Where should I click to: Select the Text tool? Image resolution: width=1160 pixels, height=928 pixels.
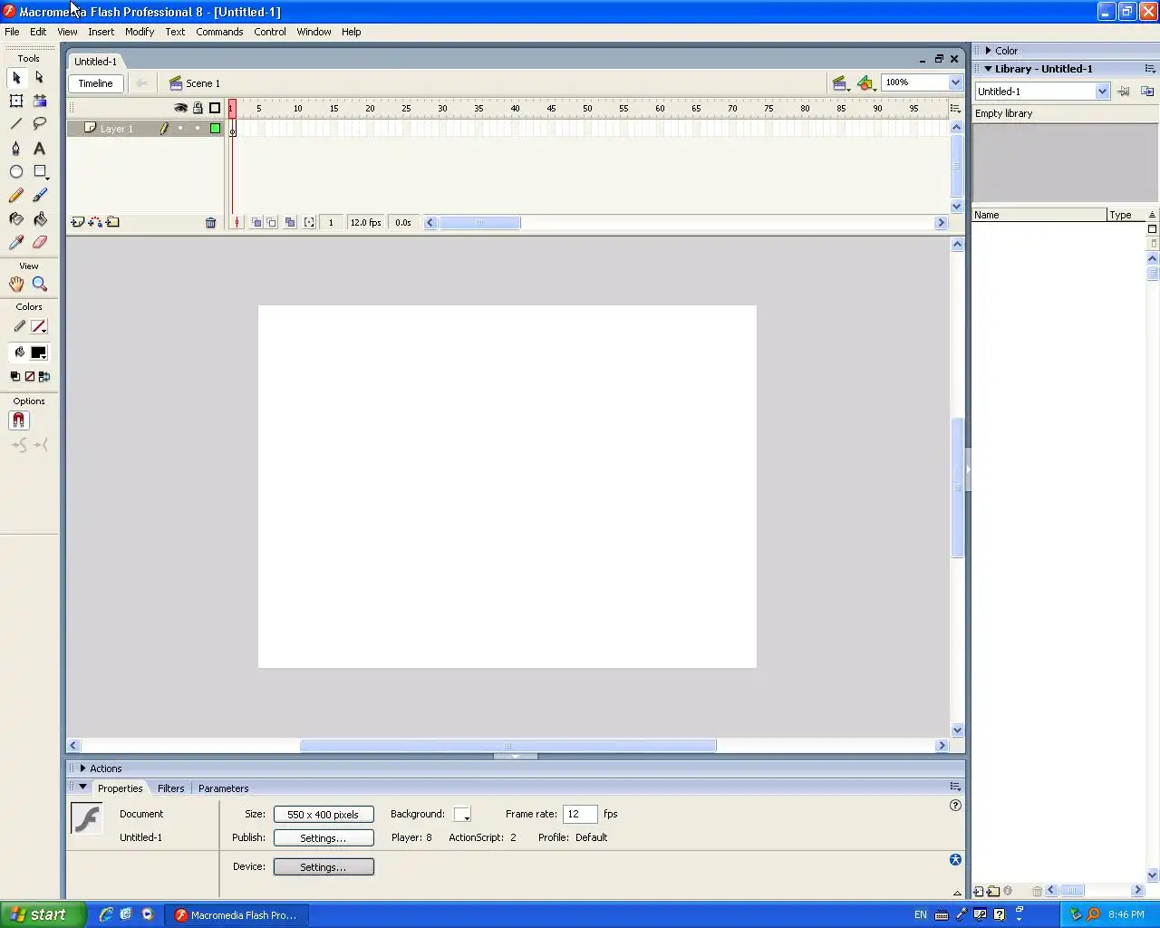tap(40, 148)
